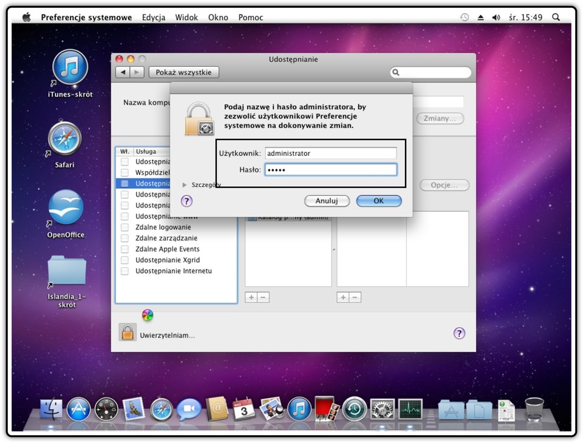583x443 pixels.
Task: Click the Uwierzytelniam lock icon
Action: pos(127,333)
